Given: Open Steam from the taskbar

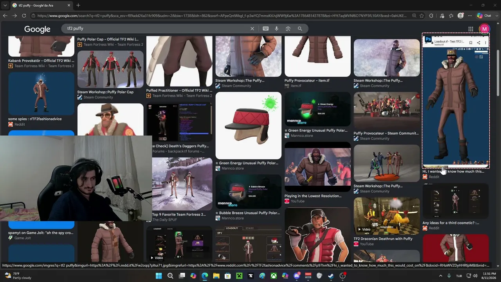Looking at the screenshot, I should [331, 276].
